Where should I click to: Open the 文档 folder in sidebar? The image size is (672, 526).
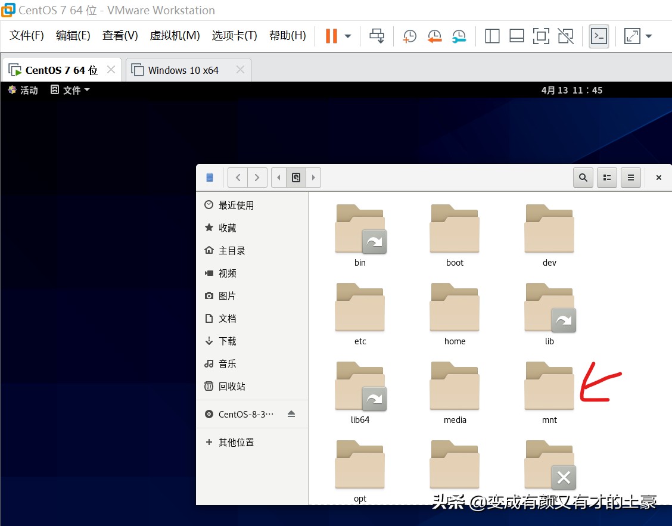pos(252,319)
